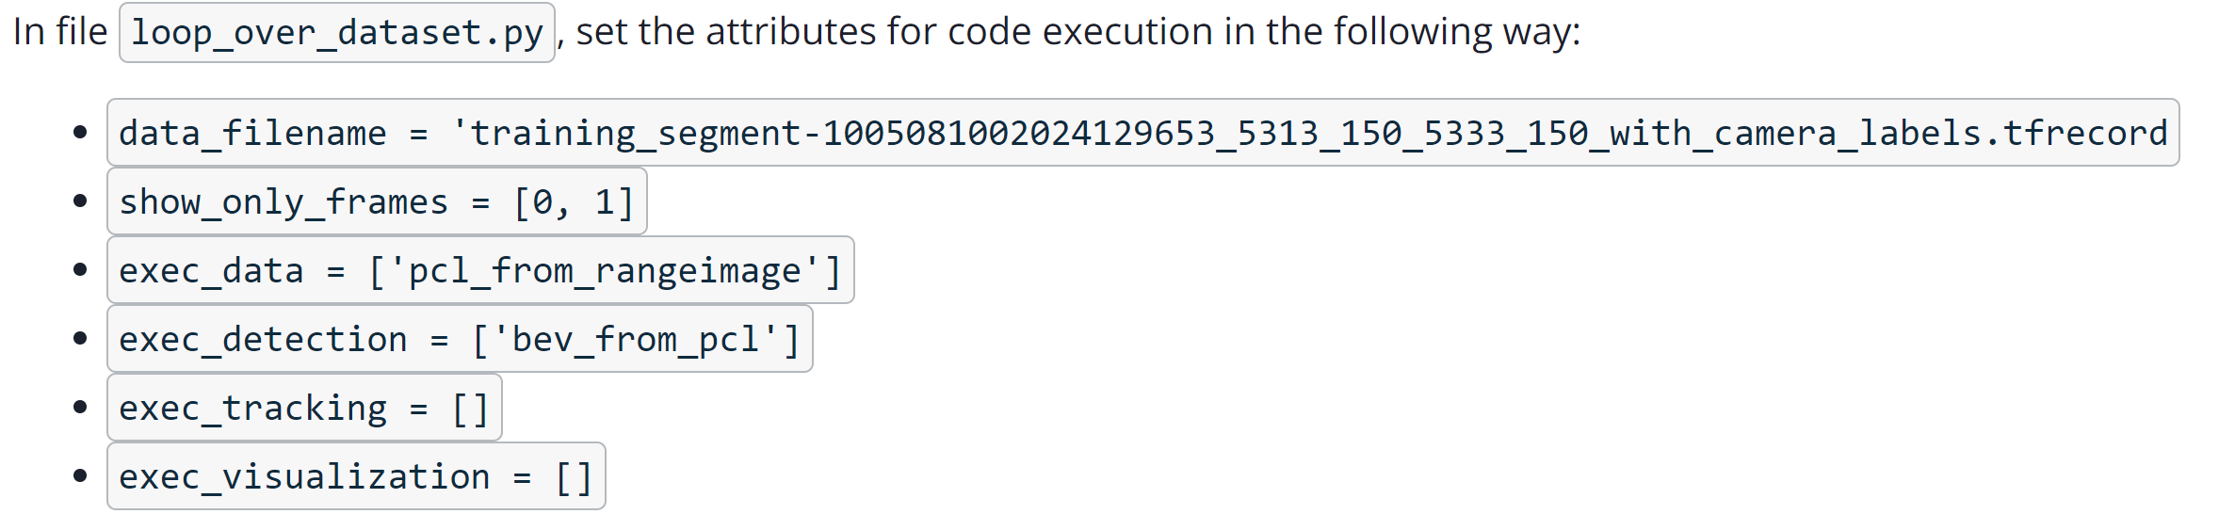2219x530 pixels.
Task: Click the exec_tracking code snippet
Action: coord(304,408)
